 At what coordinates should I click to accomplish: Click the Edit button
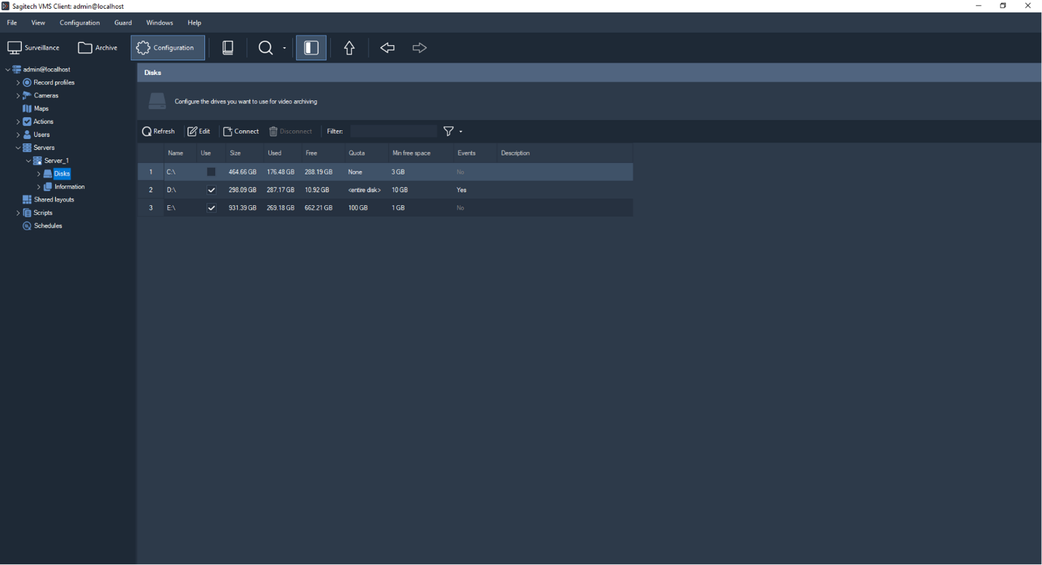pos(199,132)
